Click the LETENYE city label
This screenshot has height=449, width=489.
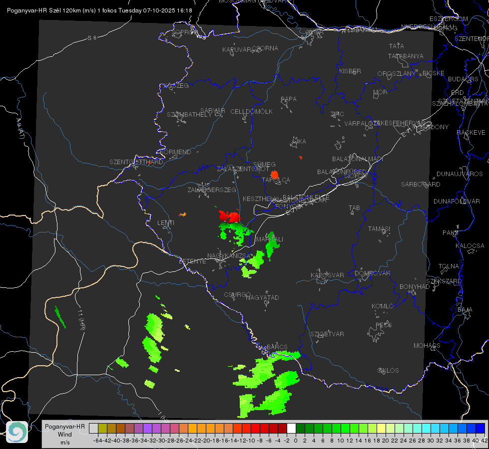coord(192,261)
